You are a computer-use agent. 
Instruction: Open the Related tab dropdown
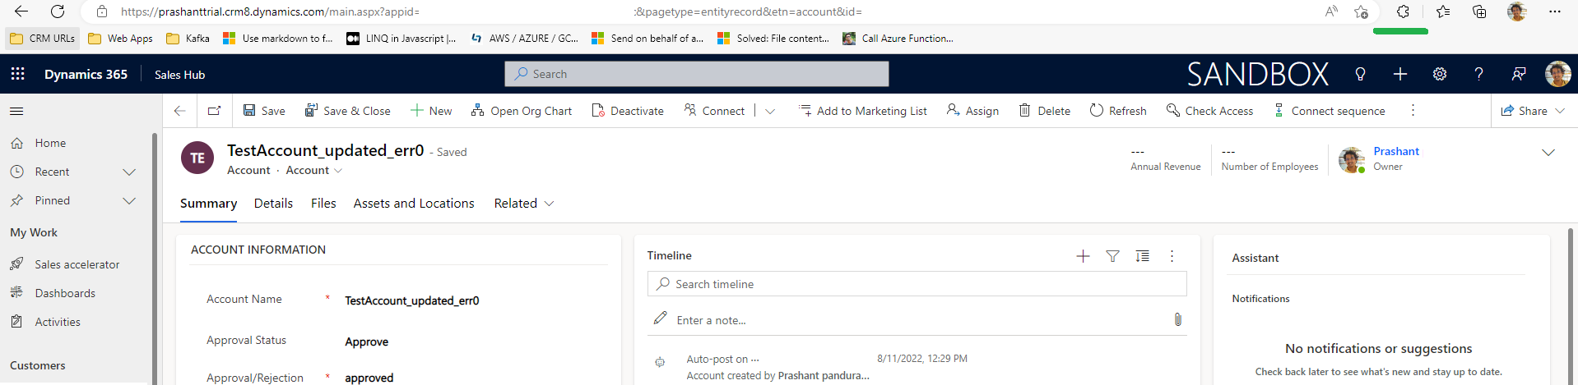(524, 204)
